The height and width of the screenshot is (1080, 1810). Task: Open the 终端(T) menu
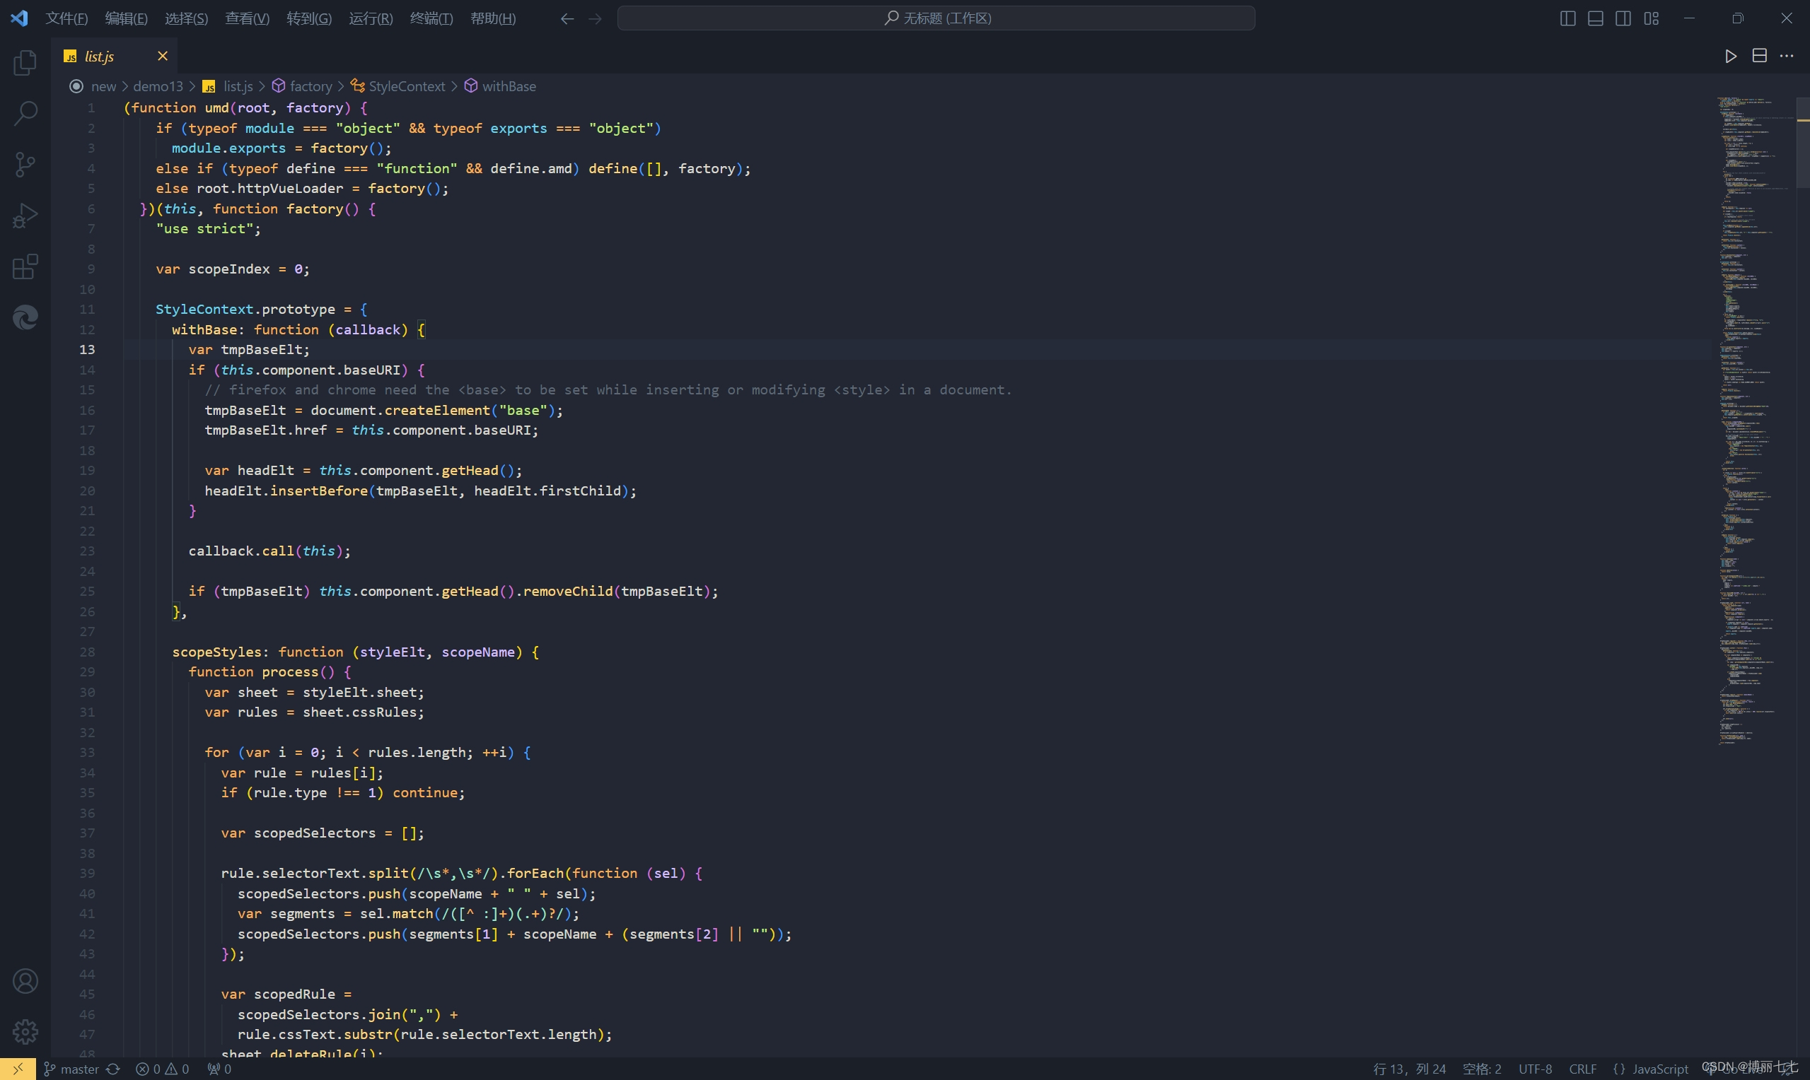[x=431, y=18]
